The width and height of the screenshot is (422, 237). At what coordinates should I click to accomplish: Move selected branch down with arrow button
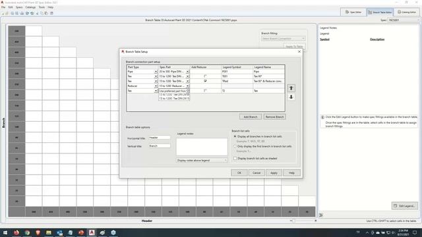point(291,97)
